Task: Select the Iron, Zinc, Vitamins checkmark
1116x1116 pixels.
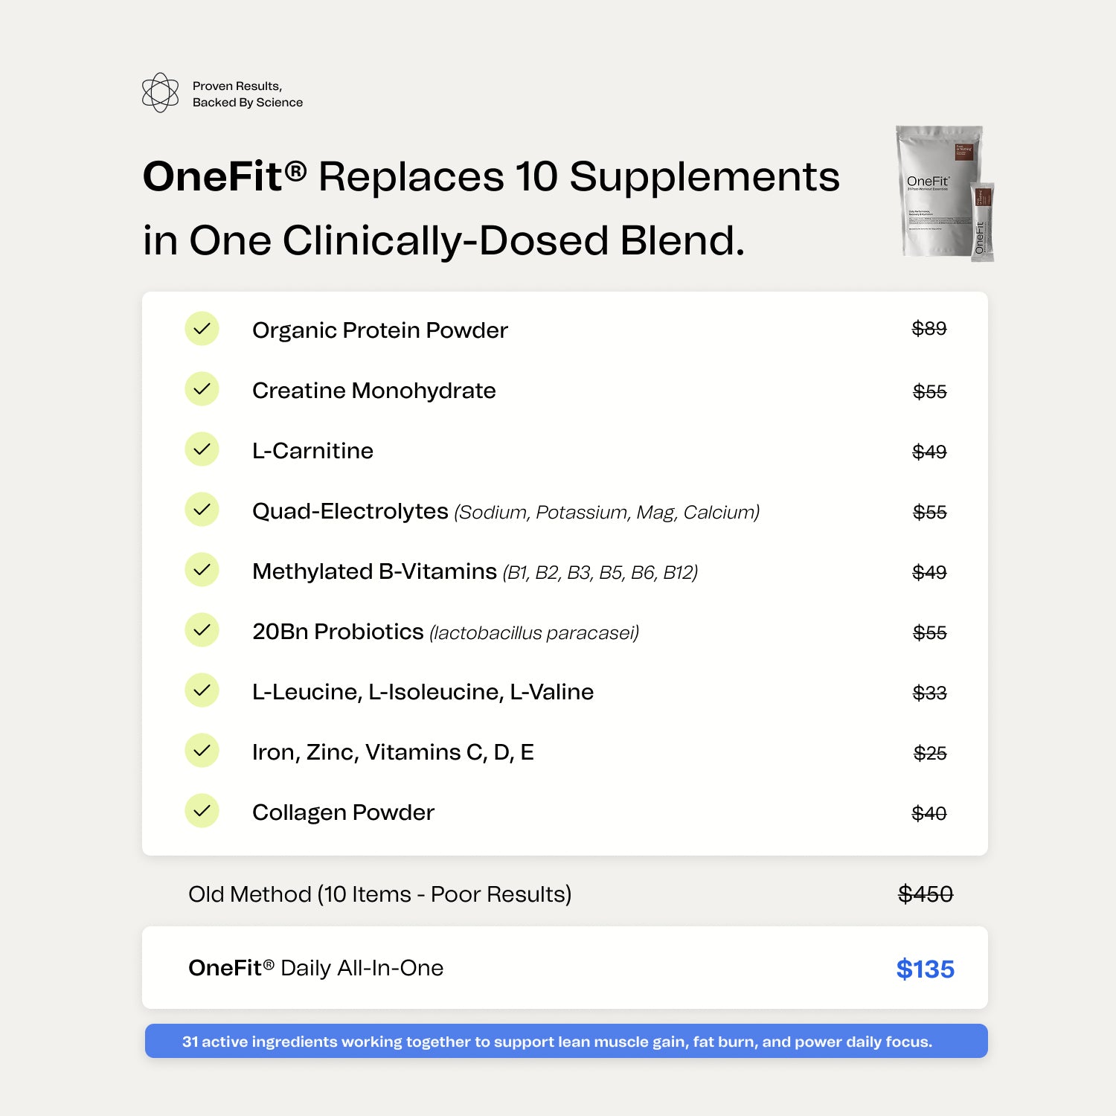Action: point(202,751)
